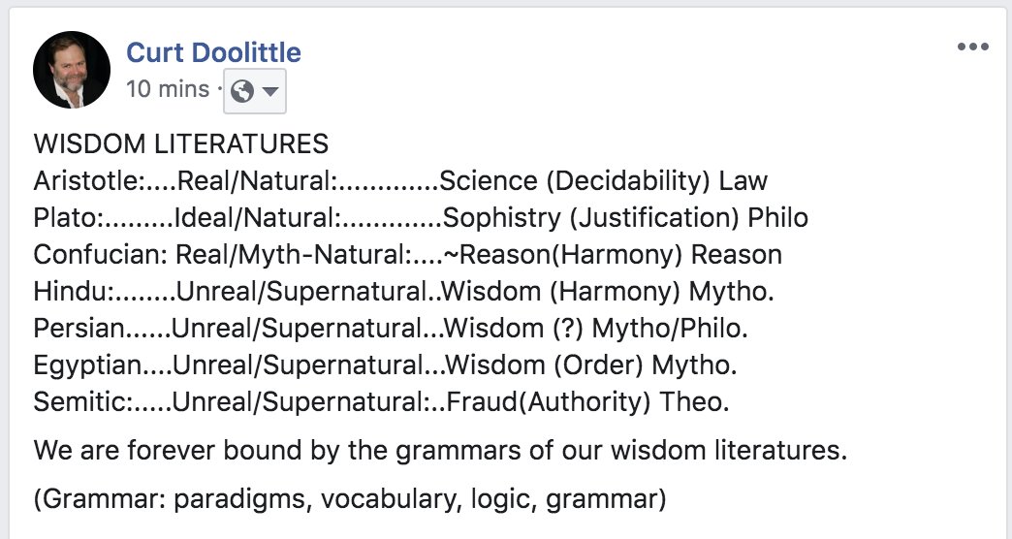The width and height of the screenshot is (1012, 539).
Task: Click the "(Grammar: paradigms, vocabulary" line
Action: point(349,500)
